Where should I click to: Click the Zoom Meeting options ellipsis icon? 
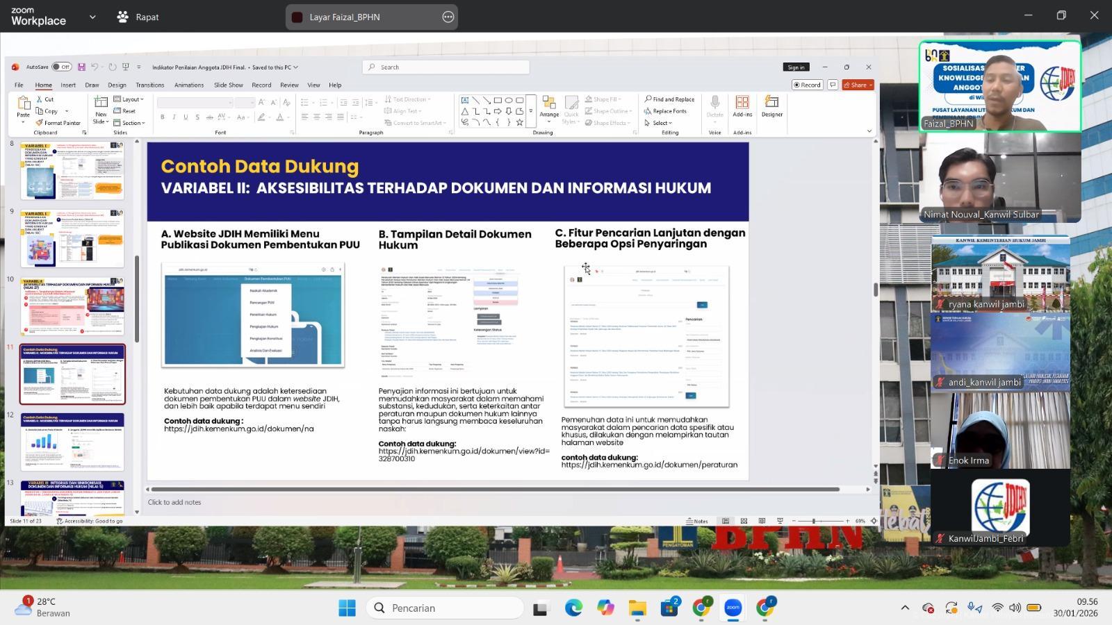448,17
